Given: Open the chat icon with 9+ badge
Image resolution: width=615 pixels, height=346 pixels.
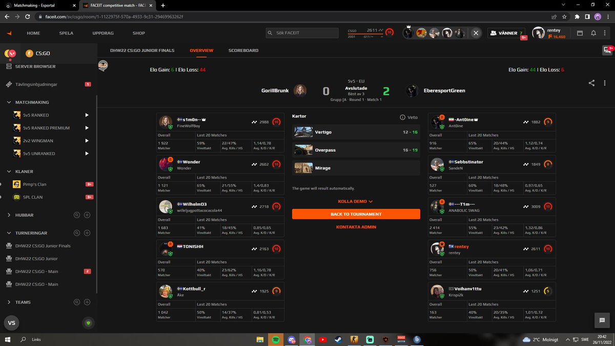Looking at the screenshot, I should (608, 50).
